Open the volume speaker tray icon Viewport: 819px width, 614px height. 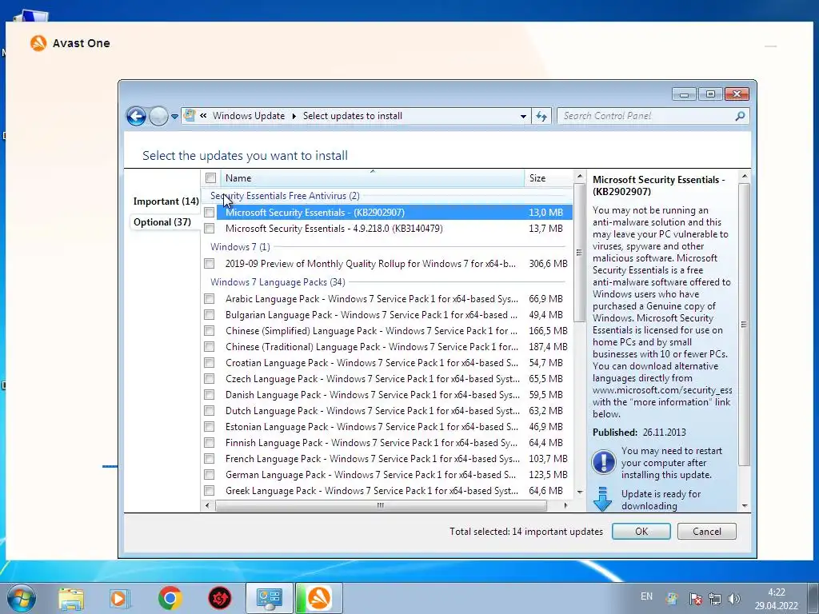point(734,599)
